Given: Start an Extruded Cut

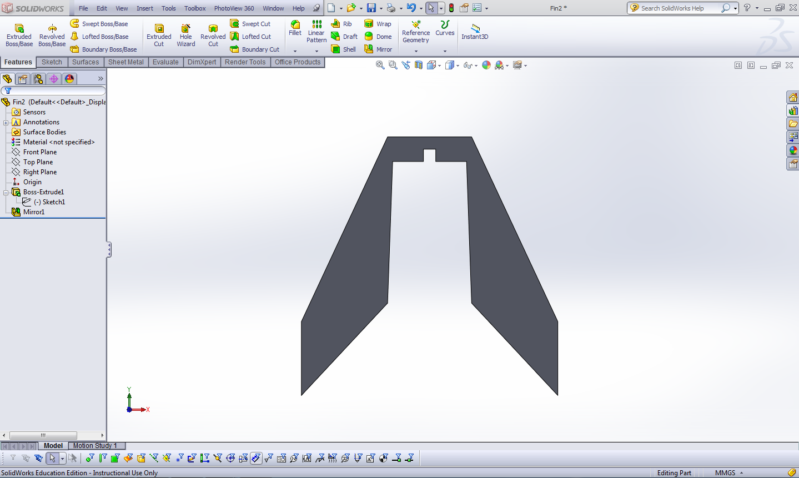Looking at the screenshot, I should tap(159, 35).
